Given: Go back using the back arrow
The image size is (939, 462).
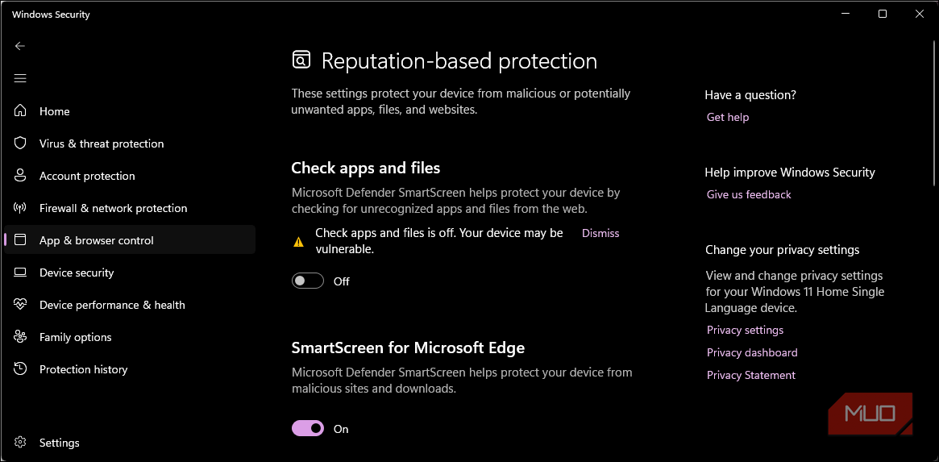Looking at the screenshot, I should (20, 46).
